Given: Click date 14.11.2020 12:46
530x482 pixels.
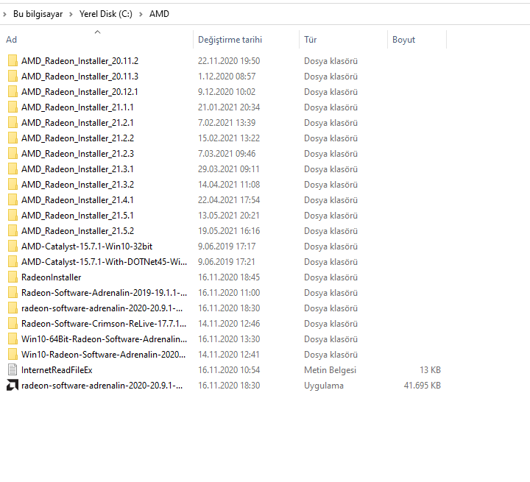Looking at the screenshot, I should coord(229,324).
